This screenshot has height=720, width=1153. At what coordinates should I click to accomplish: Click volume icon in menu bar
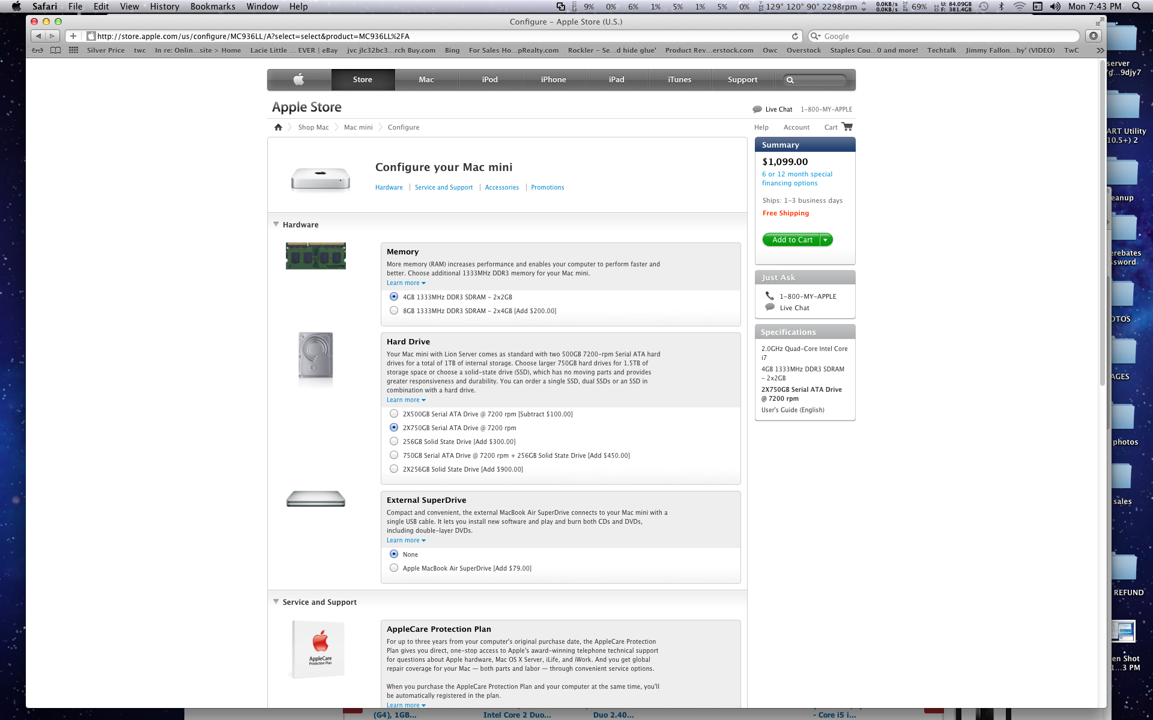coord(1055,7)
